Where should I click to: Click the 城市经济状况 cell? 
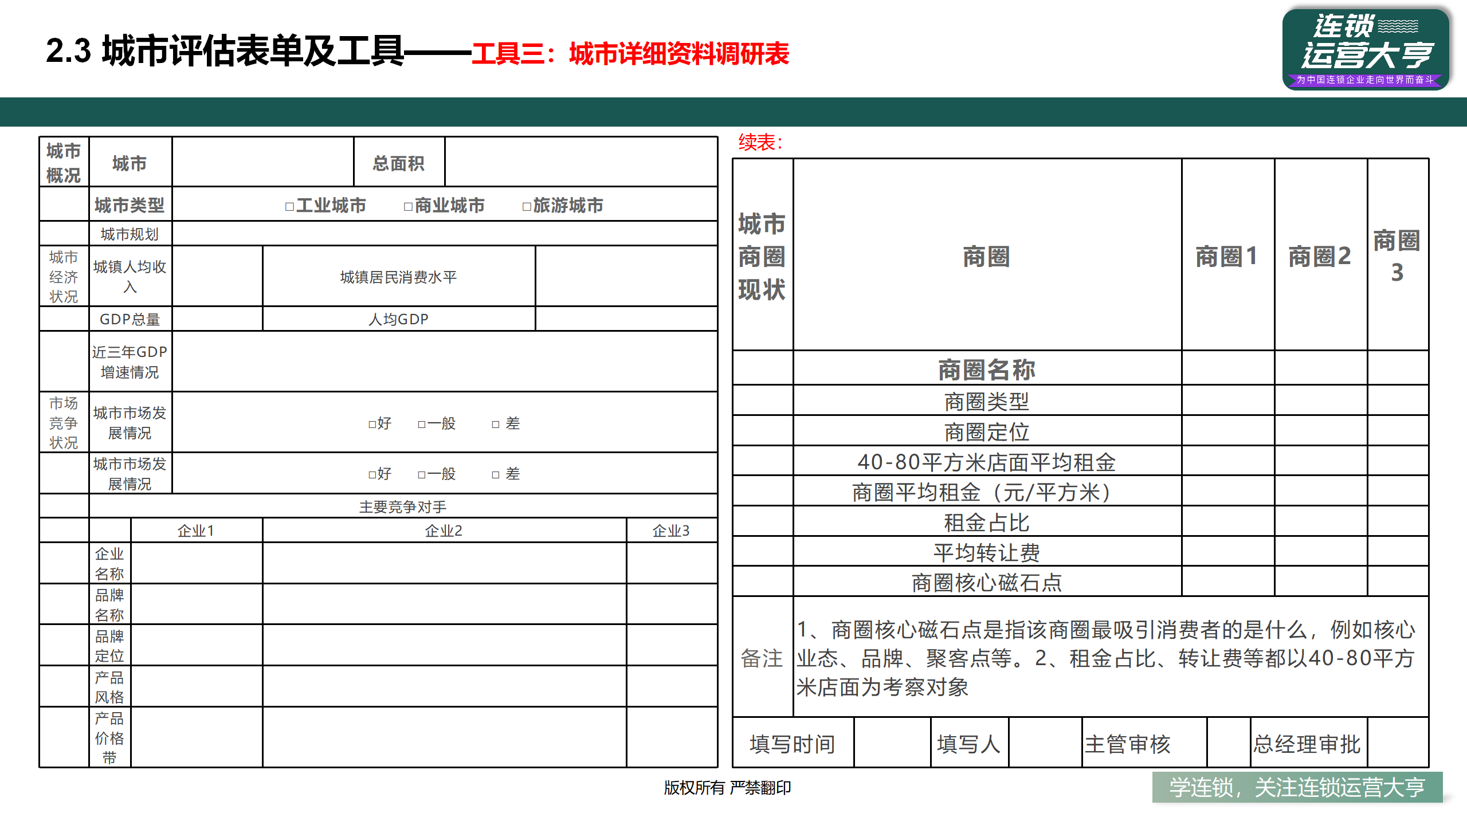64,276
